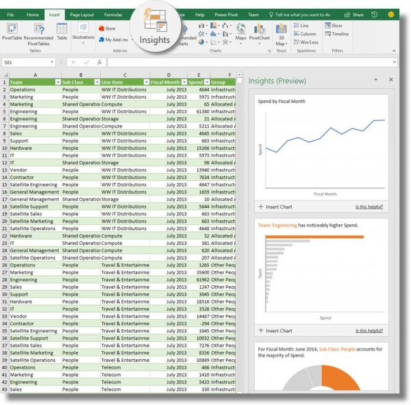411x405 pixels.
Task: Switch to the Page Layout tab
Action: coord(82,15)
